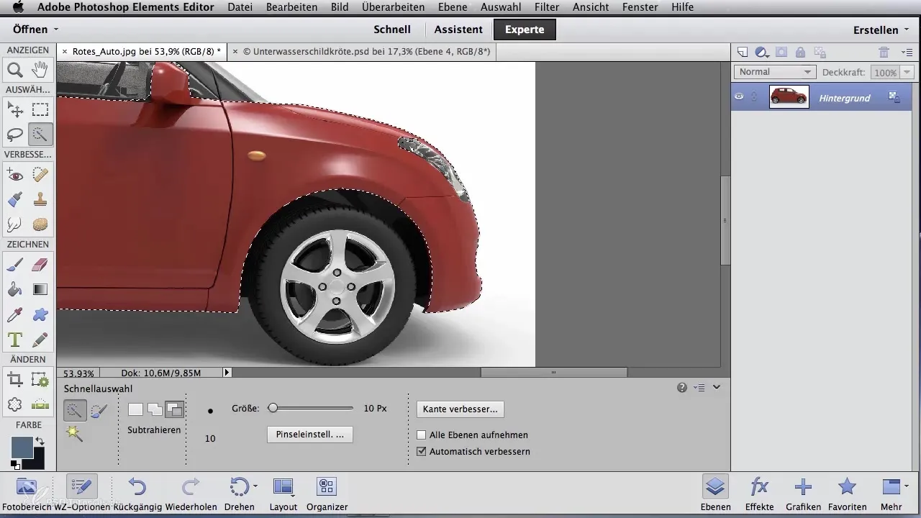Choose the New Selection mode button

click(135, 409)
